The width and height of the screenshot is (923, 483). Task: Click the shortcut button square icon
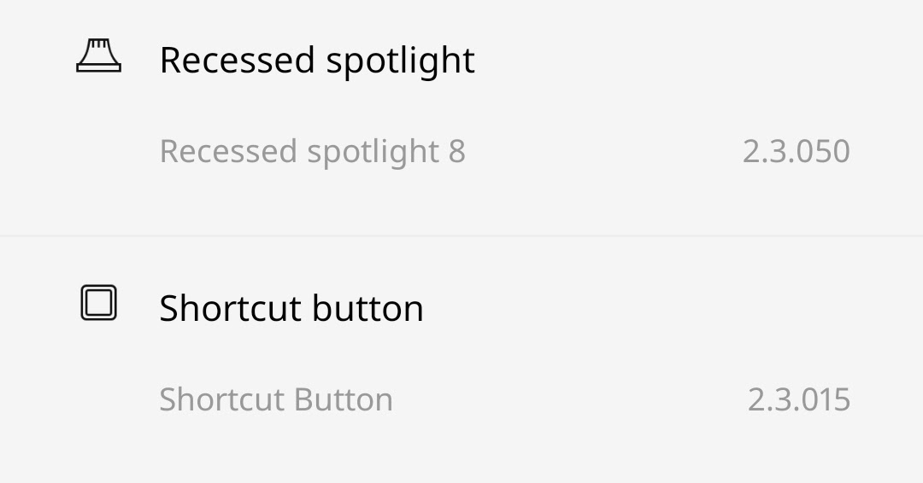tap(98, 304)
